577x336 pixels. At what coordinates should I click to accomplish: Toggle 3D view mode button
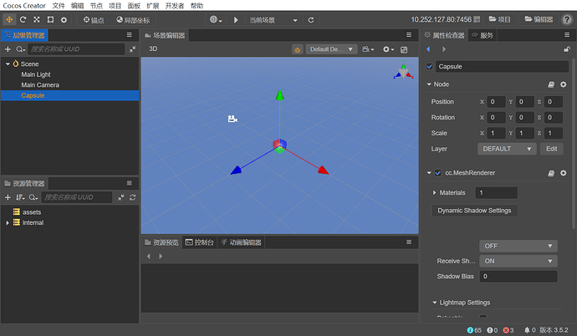pyautogui.click(x=153, y=48)
